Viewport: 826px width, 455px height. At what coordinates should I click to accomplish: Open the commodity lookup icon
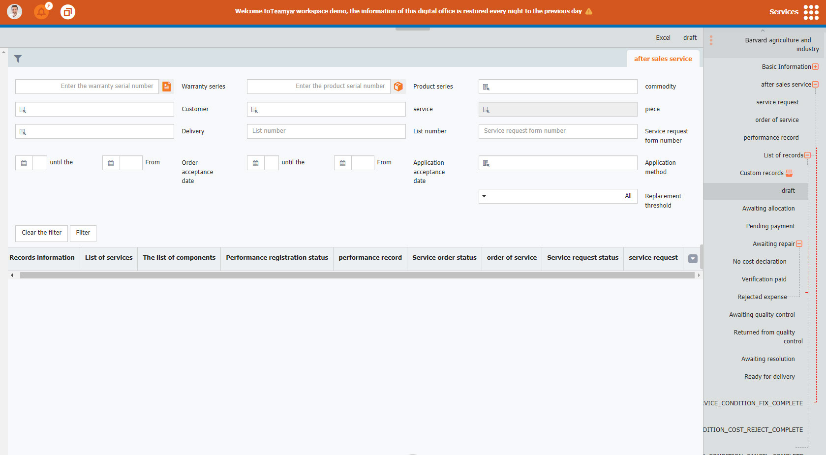coord(486,87)
